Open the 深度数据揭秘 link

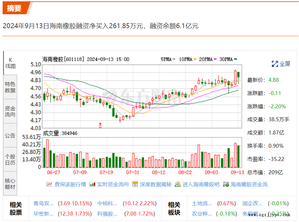pos(156,185)
